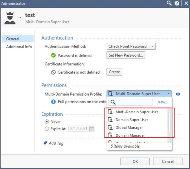Click the Set New Password button
Image resolution: width=190 pixels, height=169 pixels.
(x=126, y=55)
